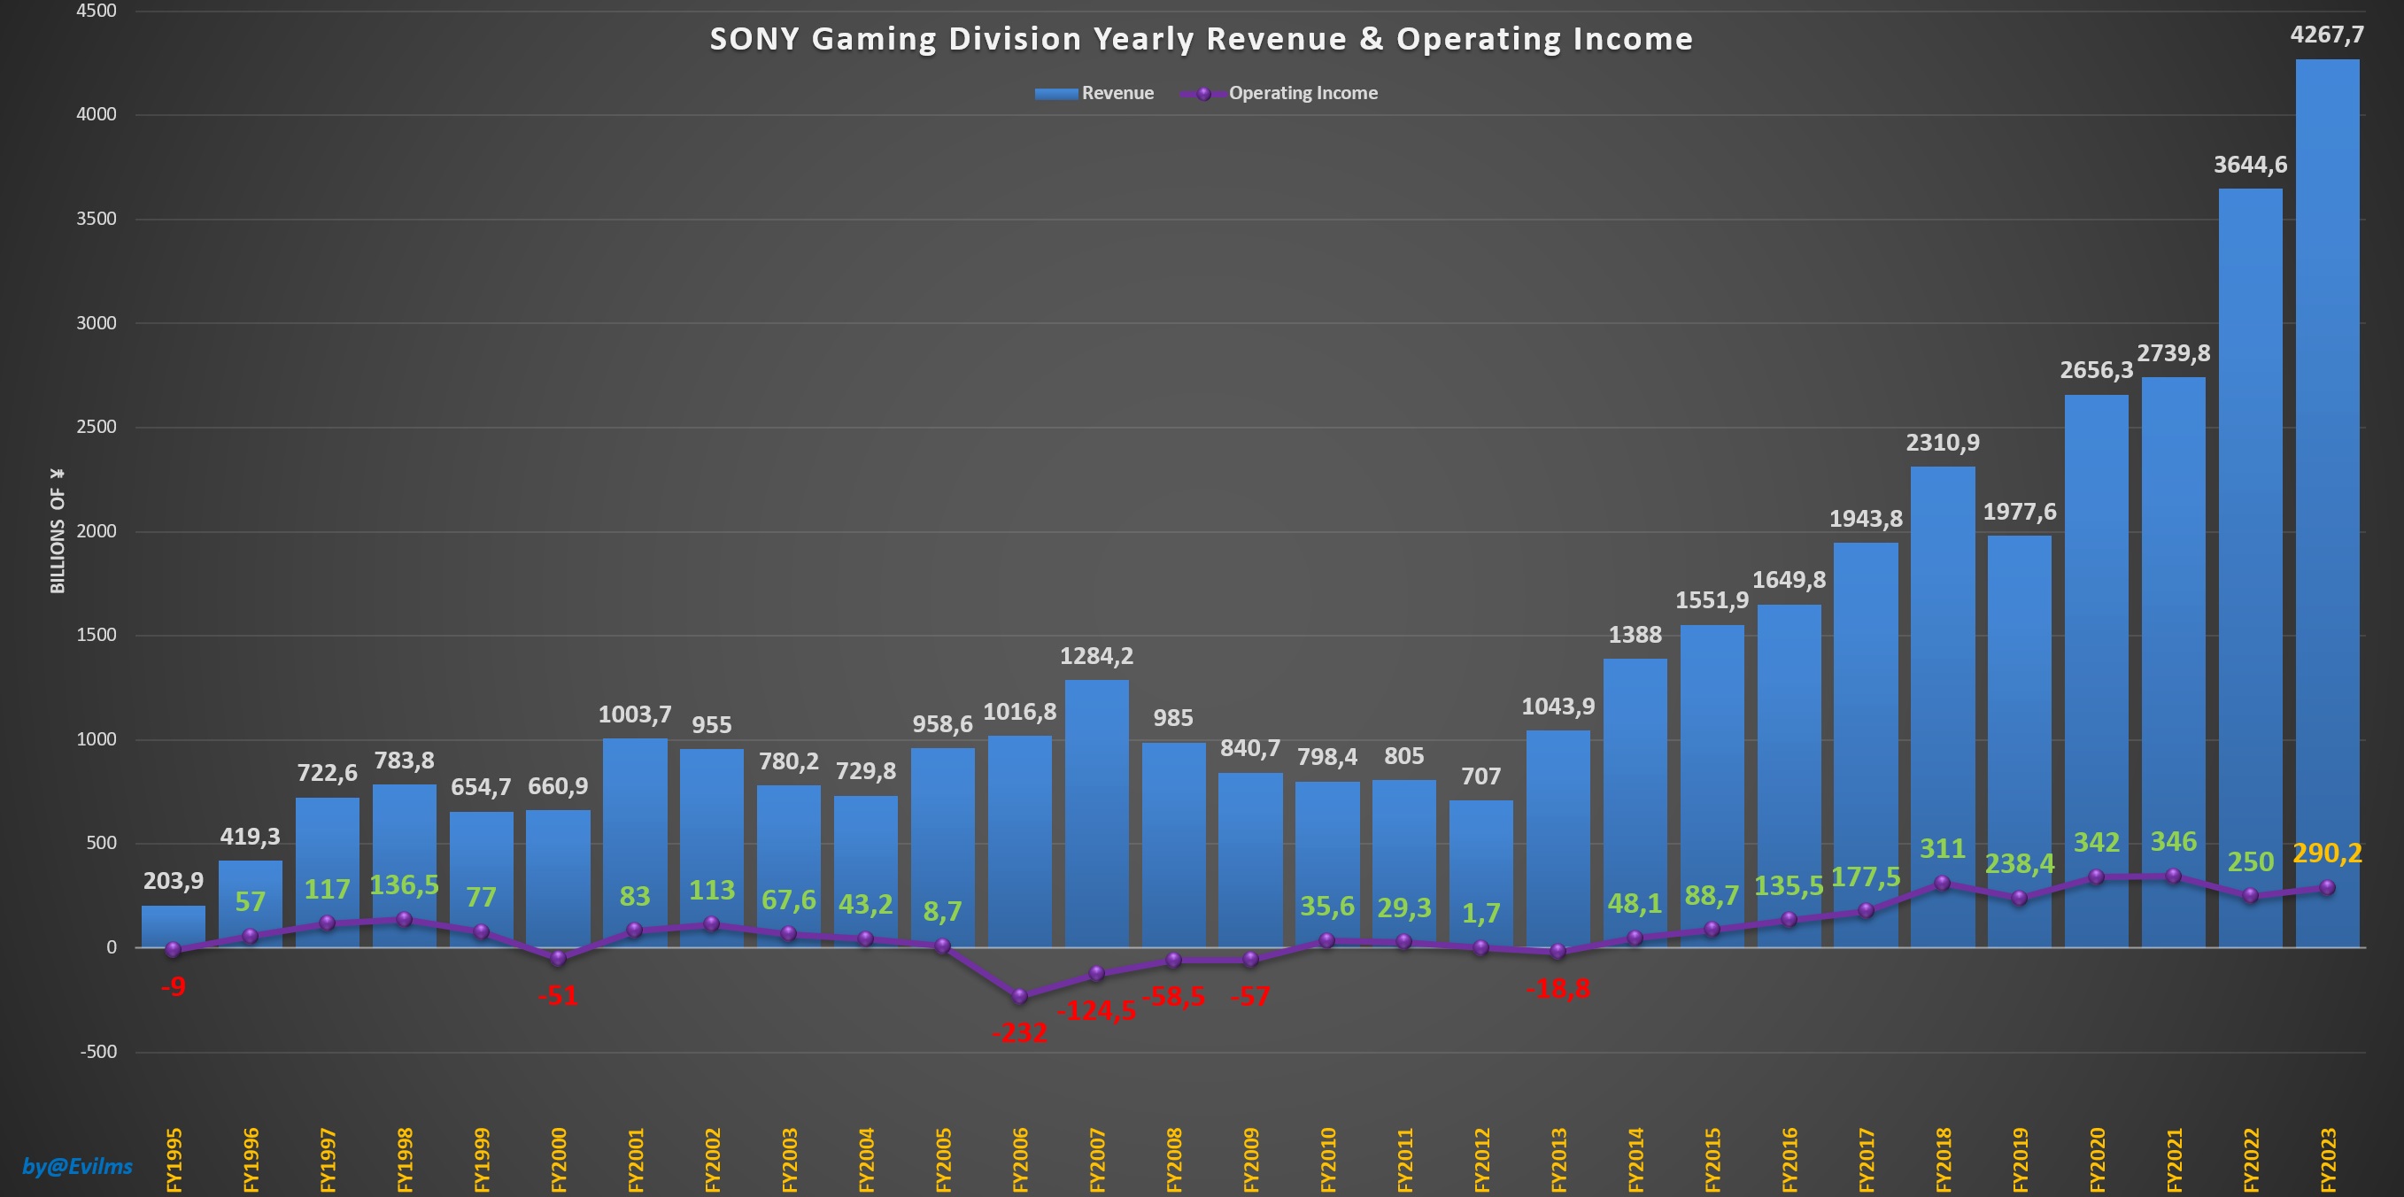Viewport: 2404px width, 1197px height.
Task: Click the revenue label 1003,7
Action: tap(635, 715)
